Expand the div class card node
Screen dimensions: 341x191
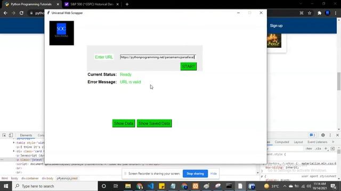click(14, 151)
